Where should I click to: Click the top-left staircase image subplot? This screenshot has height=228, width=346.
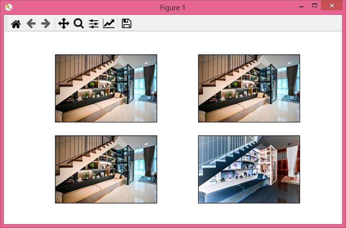tap(106, 88)
